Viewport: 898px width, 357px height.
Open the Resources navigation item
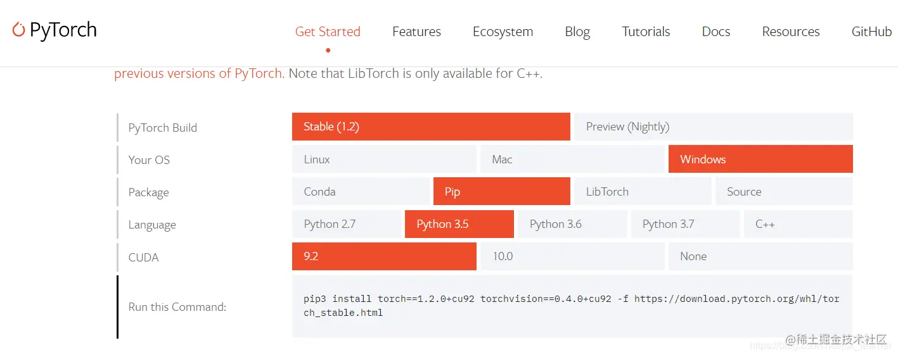[x=791, y=32]
